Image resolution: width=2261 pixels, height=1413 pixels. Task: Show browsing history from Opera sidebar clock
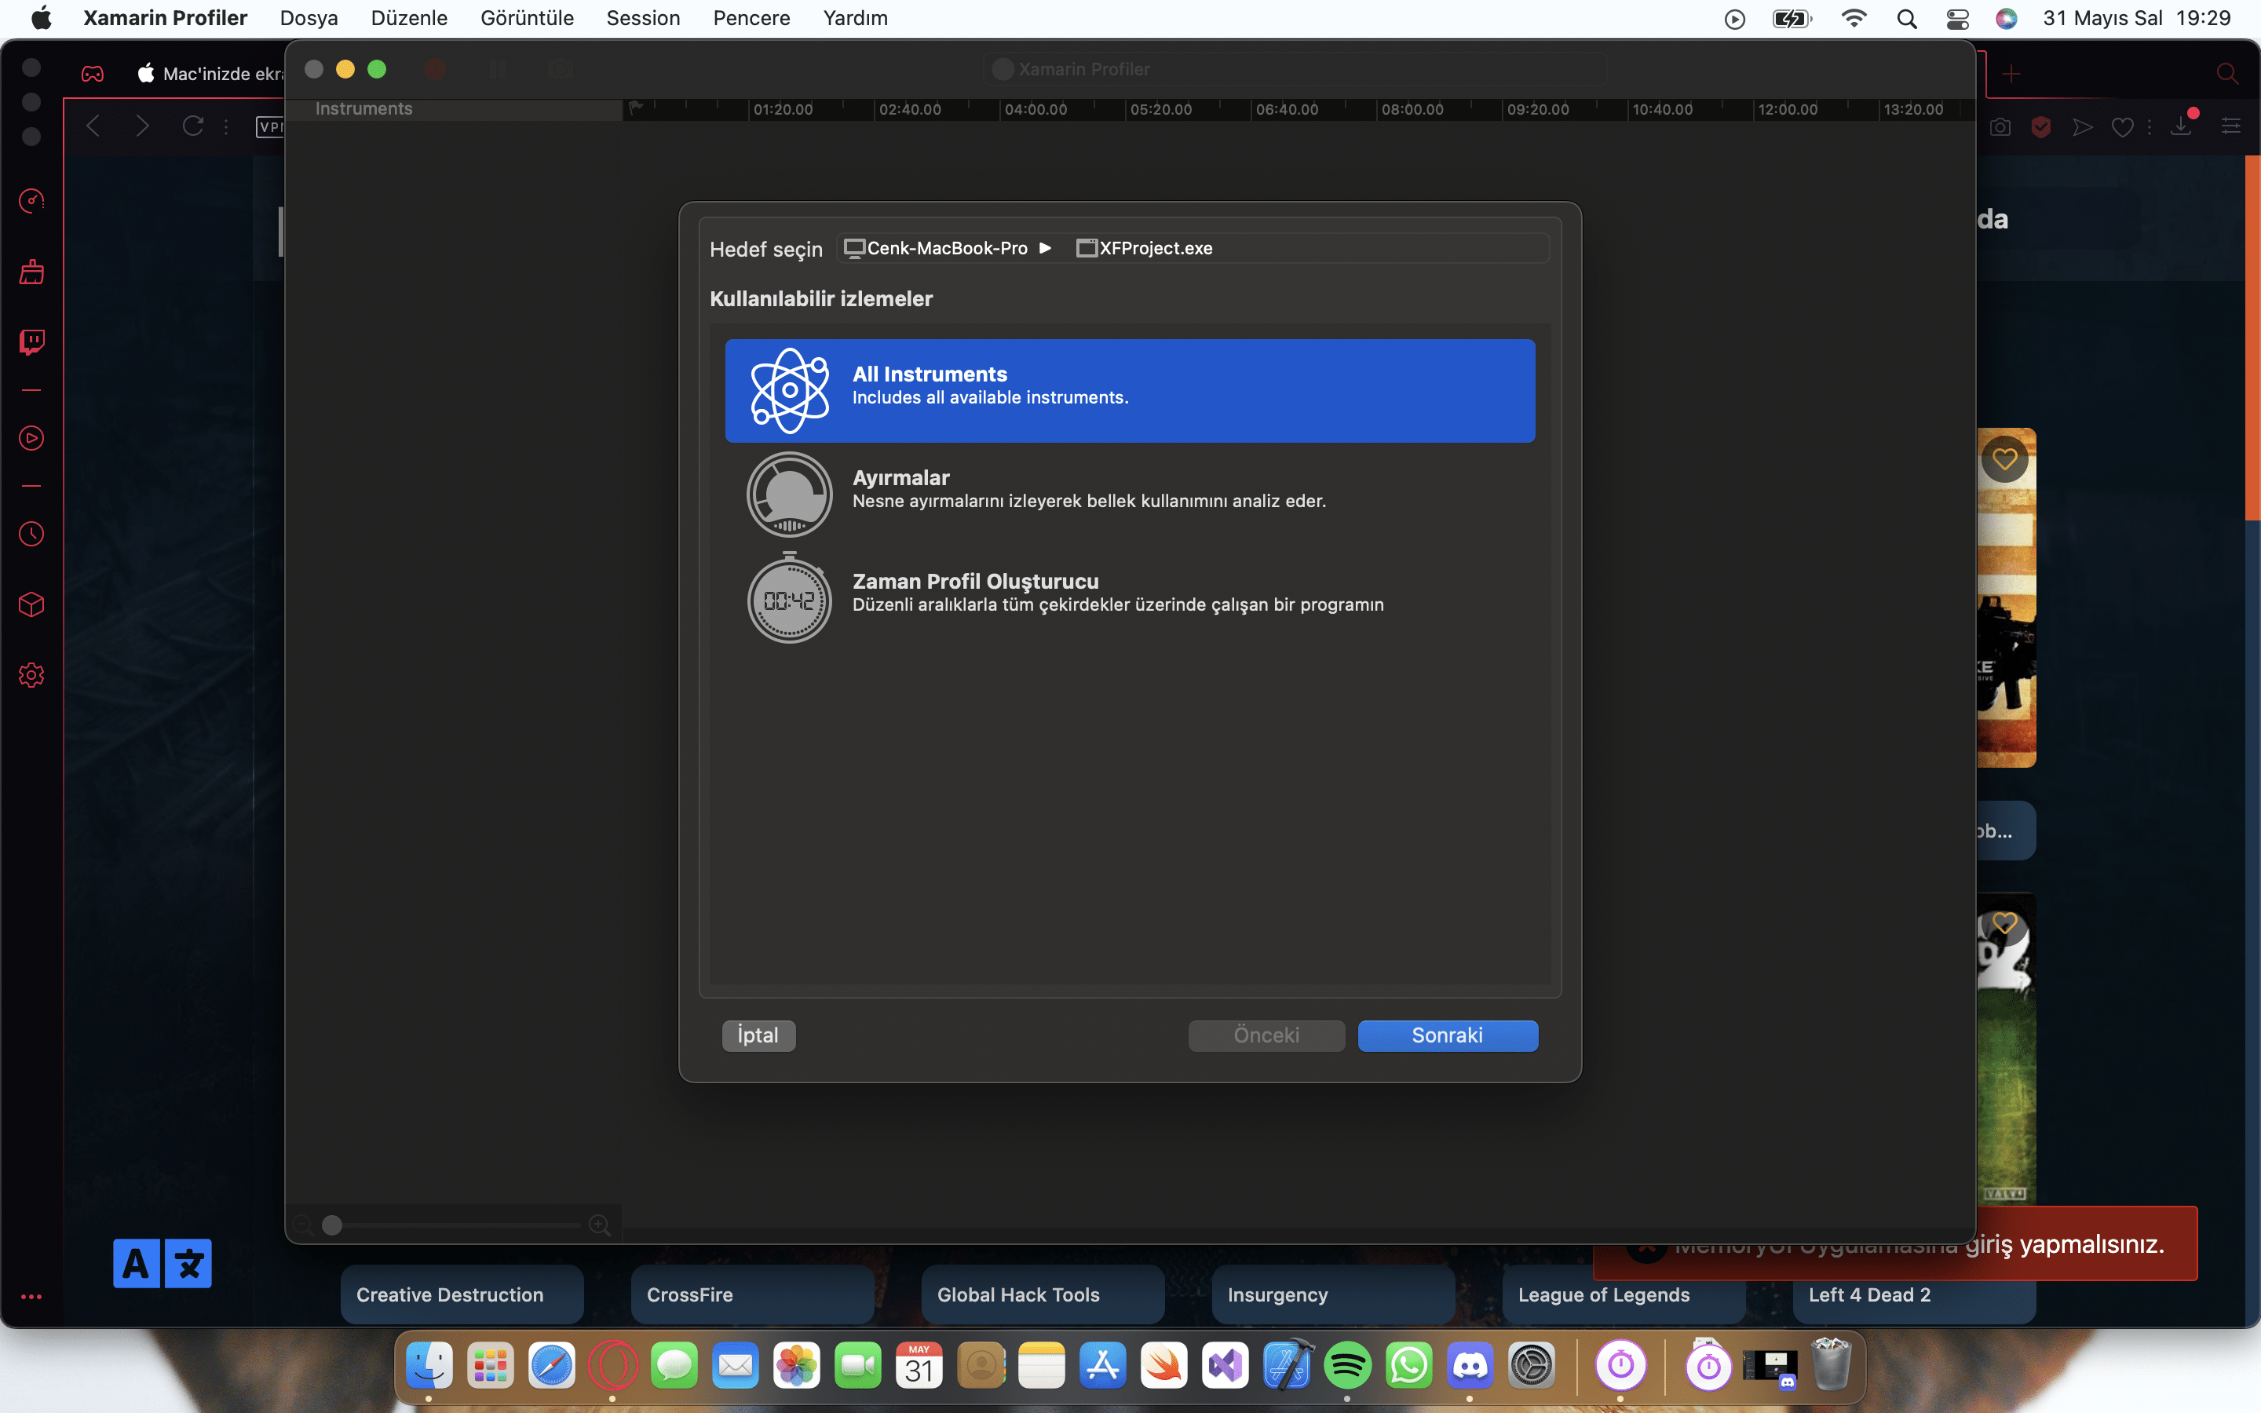(x=31, y=534)
